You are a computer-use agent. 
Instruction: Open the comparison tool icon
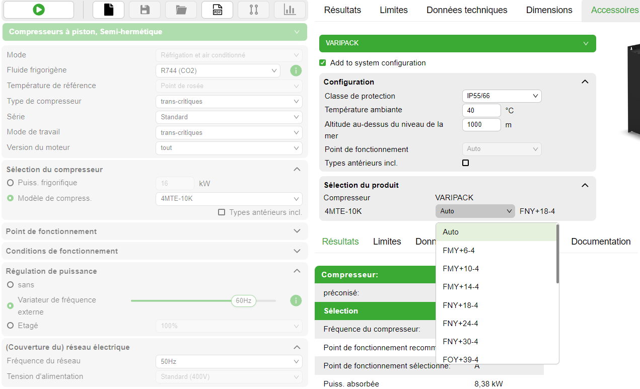point(253,10)
